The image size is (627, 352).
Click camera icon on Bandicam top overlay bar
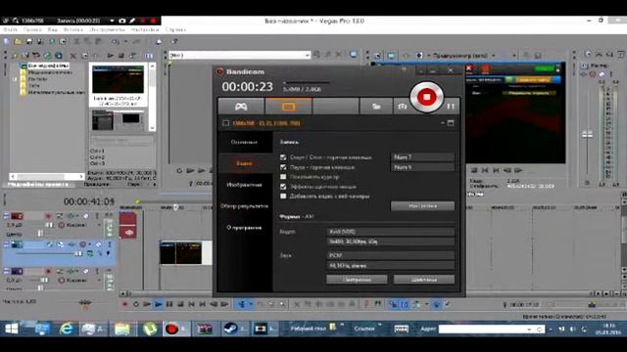point(121,21)
